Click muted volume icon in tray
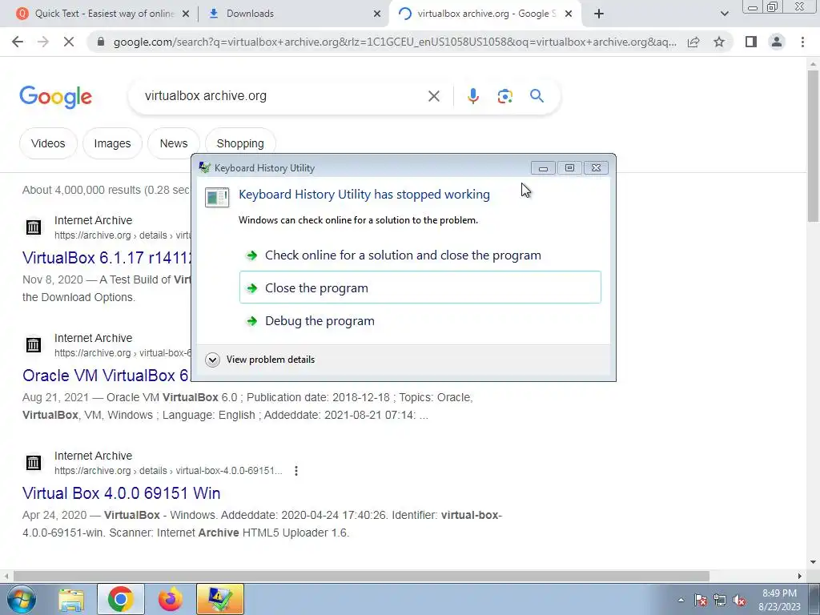820x615 pixels. pos(739,600)
